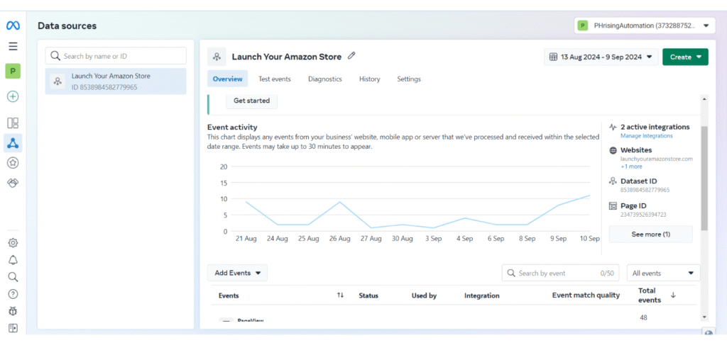Image resolution: width=727 pixels, height=345 pixels.
Task: Click the Dataset ID number 853898458277​9965 in side panel
Action: click(x=645, y=190)
